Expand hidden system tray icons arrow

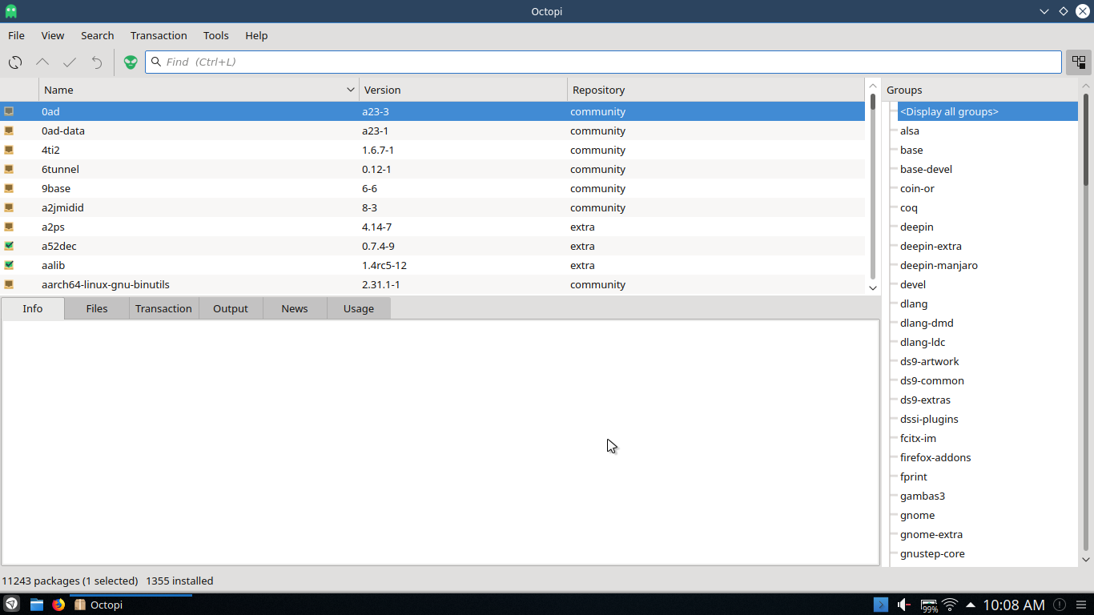pos(971,605)
